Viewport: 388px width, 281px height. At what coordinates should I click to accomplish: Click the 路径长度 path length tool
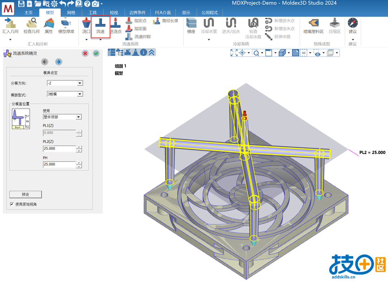[165, 21]
